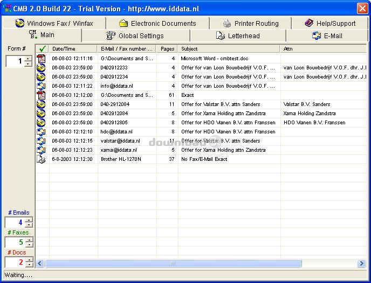Decrease the # Docs count
371x283 pixels.
click(x=29, y=265)
